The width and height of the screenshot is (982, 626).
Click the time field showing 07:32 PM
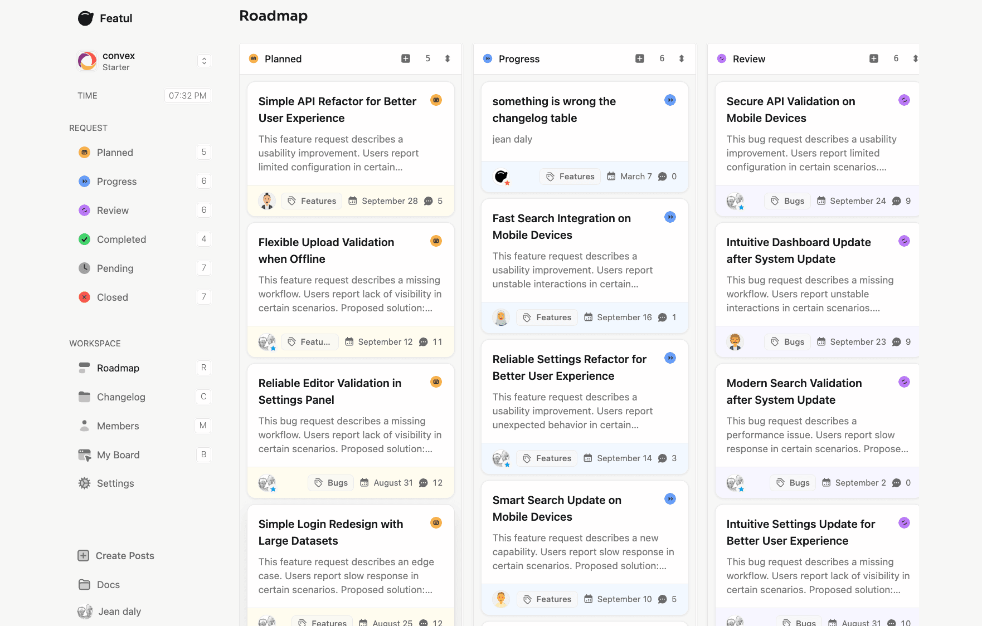point(187,95)
